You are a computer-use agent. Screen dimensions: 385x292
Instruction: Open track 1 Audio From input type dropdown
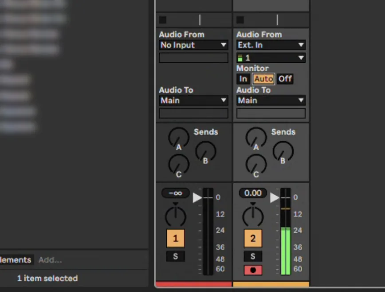click(x=193, y=45)
